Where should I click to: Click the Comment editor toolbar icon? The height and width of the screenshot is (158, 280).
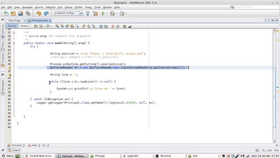click(125, 26)
